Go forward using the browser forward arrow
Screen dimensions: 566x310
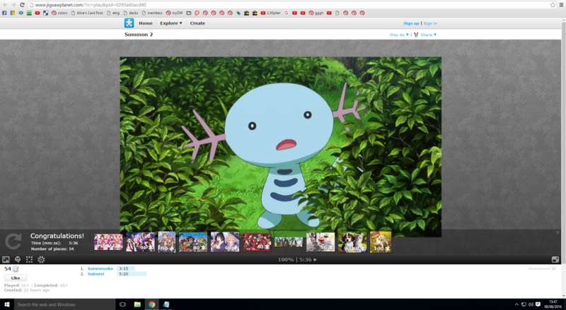point(13,5)
